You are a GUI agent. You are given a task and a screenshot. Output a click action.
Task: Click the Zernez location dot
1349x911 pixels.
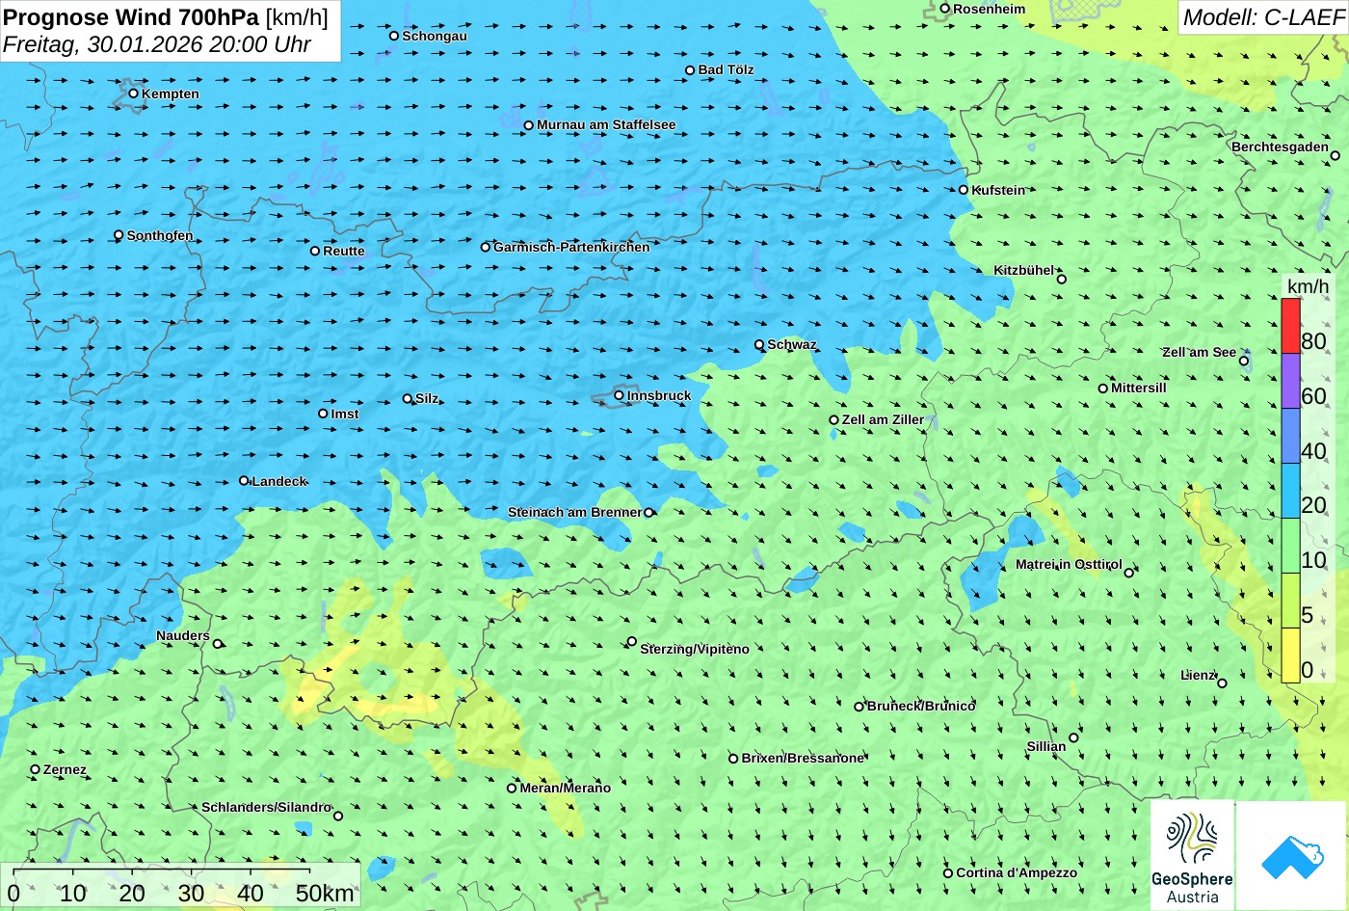36,769
